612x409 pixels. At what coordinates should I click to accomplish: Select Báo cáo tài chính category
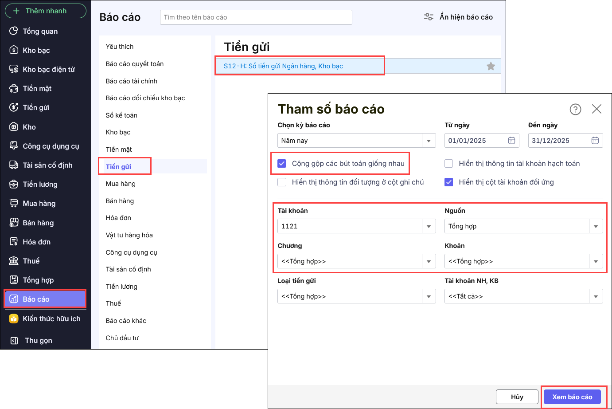tap(131, 81)
